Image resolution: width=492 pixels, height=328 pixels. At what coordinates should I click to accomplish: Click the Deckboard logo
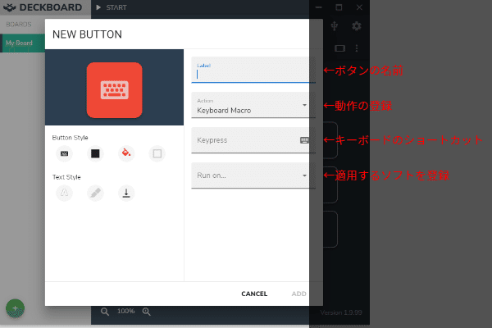click(x=43, y=7)
